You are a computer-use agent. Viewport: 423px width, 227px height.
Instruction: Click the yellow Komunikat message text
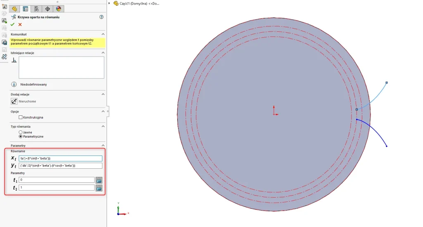[x=52, y=42]
